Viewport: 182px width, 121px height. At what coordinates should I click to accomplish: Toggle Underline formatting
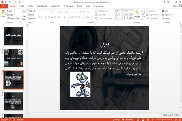[x=46, y=17]
